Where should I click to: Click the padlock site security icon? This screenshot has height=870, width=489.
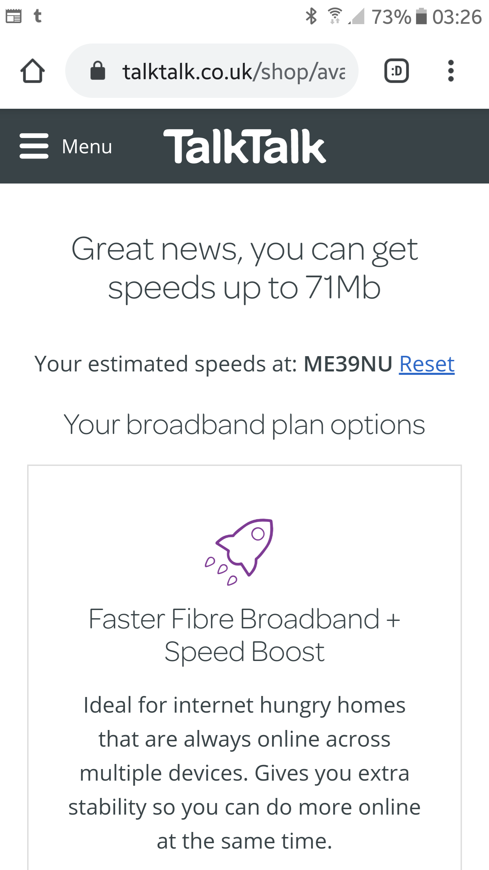[97, 71]
